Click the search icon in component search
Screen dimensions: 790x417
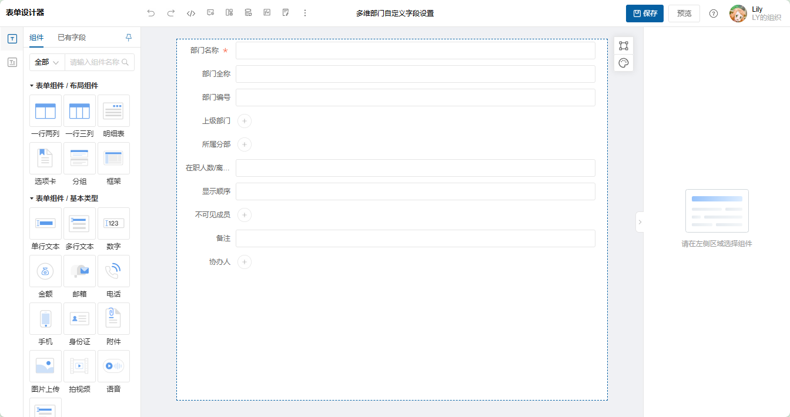[x=125, y=62]
